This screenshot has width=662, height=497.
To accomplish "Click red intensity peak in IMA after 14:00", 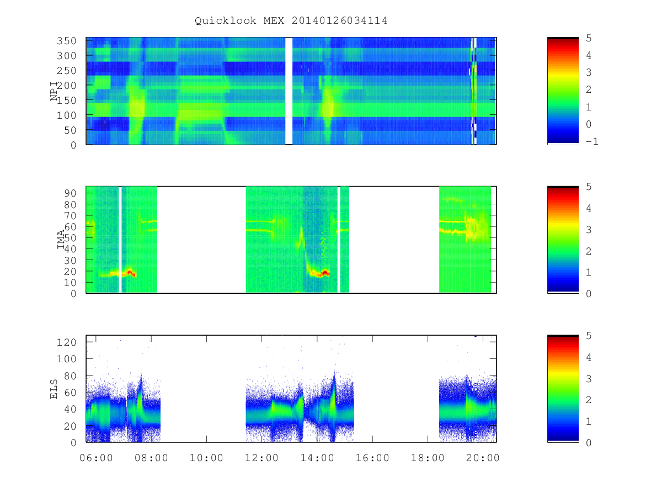I will coord(325,273).
